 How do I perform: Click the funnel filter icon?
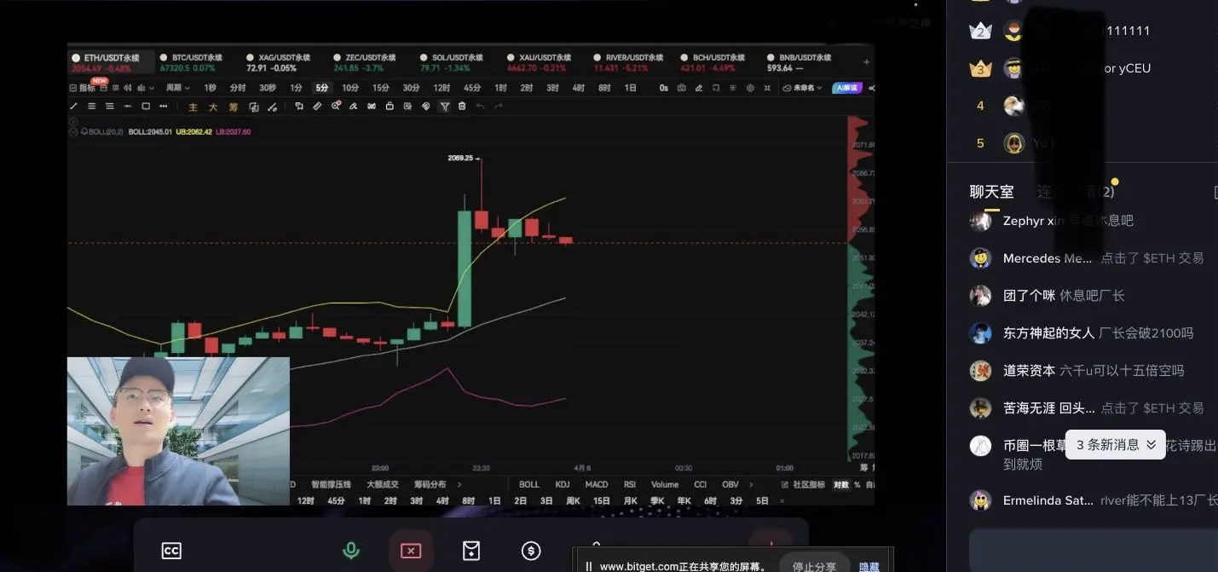point(444,106)
